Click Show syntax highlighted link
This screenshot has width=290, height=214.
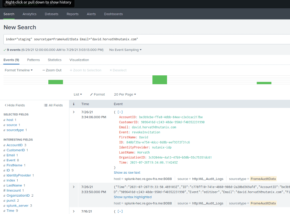click(x=133, y=197)
